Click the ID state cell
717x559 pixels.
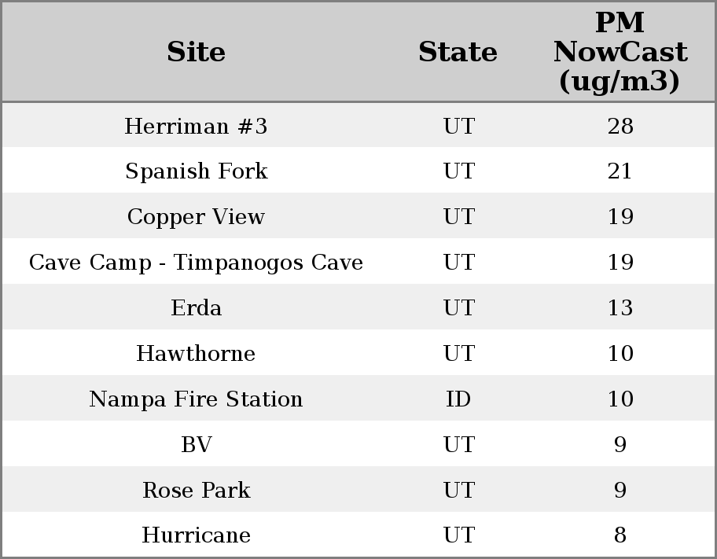(x=458, y=399)
